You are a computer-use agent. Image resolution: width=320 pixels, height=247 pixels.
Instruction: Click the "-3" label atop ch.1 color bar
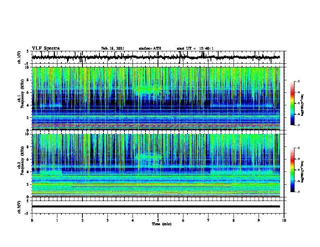[298, 82]
